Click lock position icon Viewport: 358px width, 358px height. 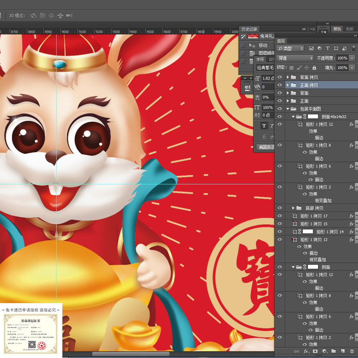[x=307, y=68]
